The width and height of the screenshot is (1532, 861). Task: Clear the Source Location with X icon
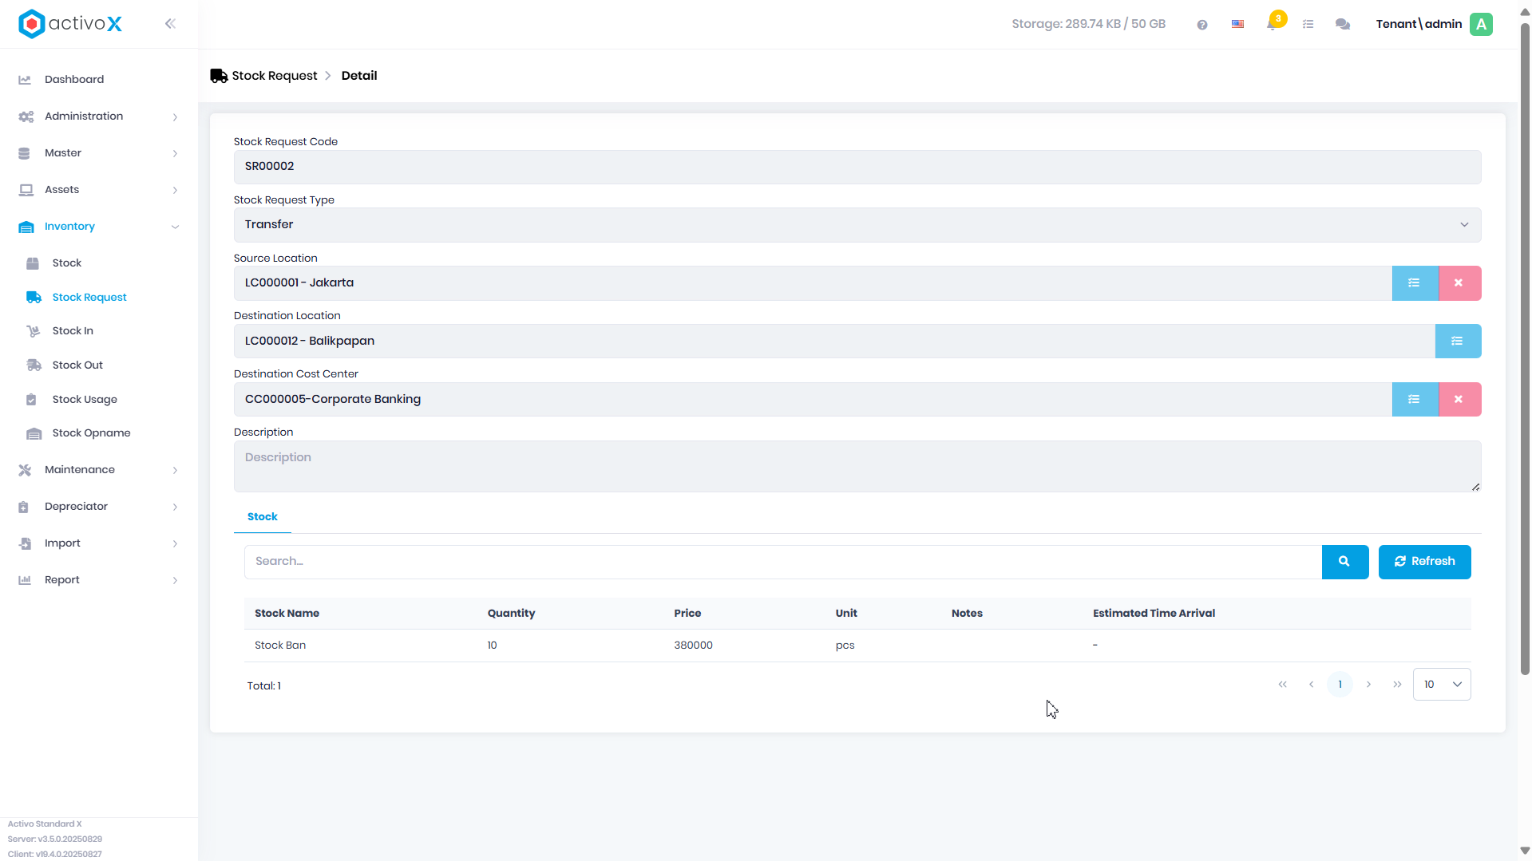[1459, 283]
